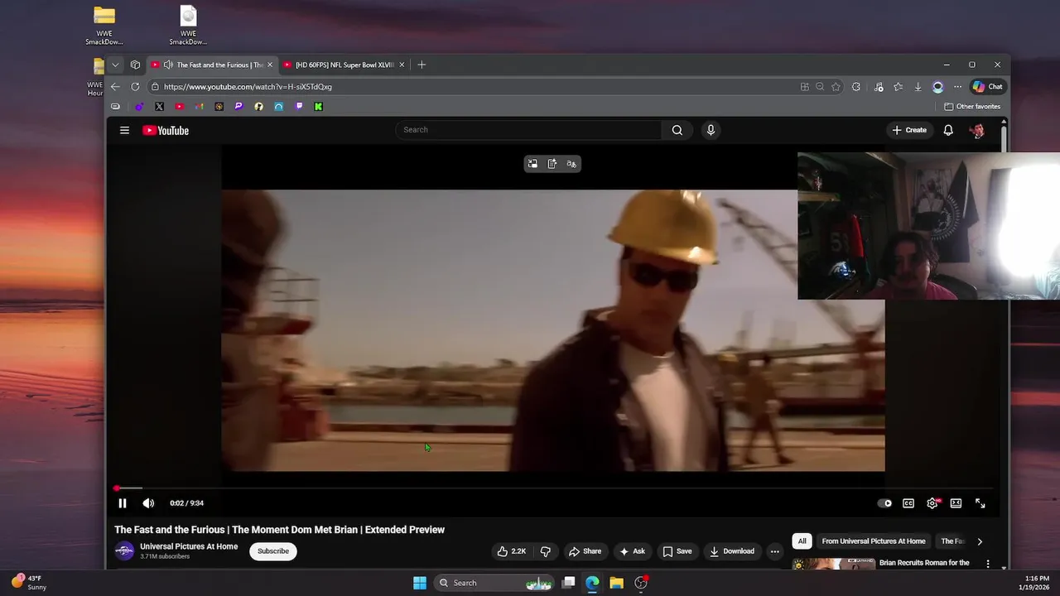Open the Extensions puzzle icon
The image size is (1060, 596).
coord(856,86)
